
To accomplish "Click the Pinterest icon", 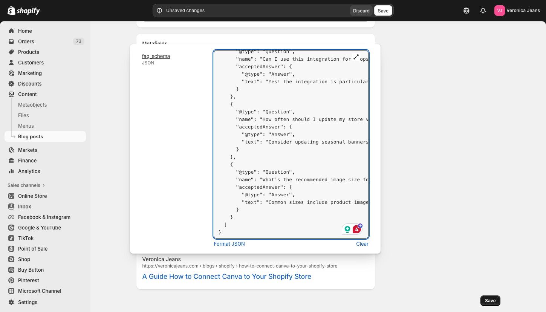I will pos(11,280).
